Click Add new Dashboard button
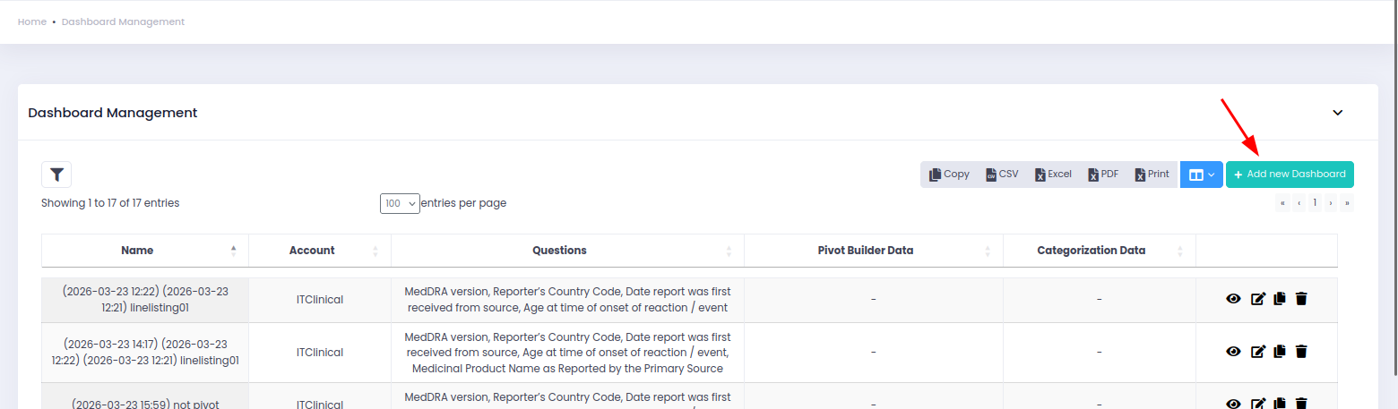 click(1290, 175)
